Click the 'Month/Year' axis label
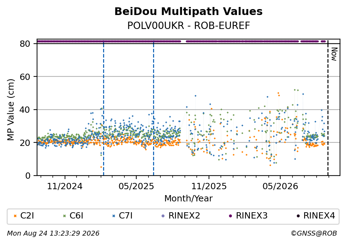The height and width of the screenshot is (244, 347). tap(188, 199)
